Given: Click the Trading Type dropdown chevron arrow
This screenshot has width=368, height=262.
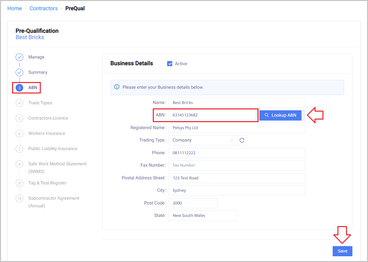Looking at the screenshot, I should (232, 140).
